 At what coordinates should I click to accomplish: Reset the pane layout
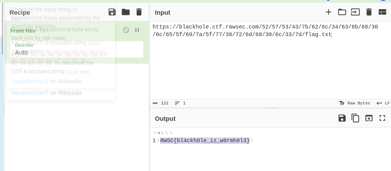[383, 12]
